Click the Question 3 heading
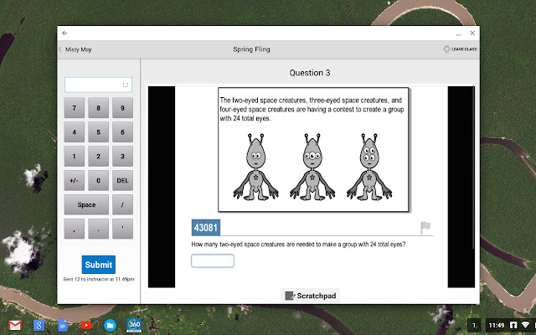This screenshot has height=335, width=536. pos(310,73)
